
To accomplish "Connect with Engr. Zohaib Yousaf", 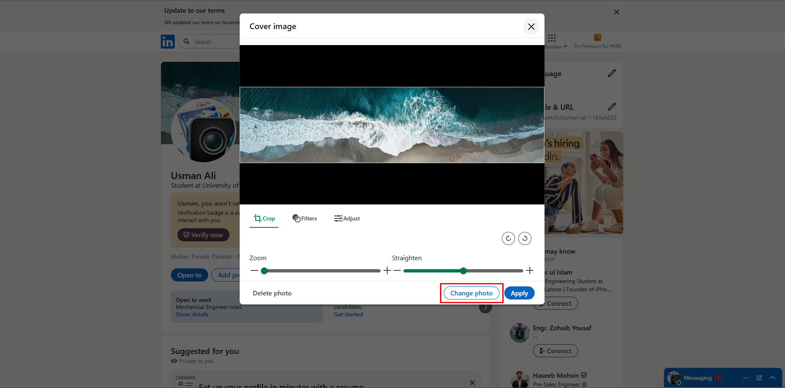I will tap(555, 351).
